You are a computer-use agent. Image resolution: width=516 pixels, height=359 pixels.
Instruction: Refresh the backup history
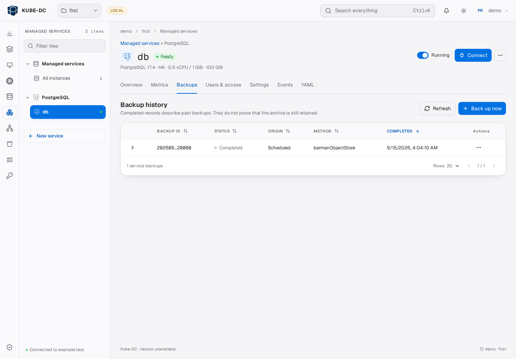click(x=438, y=108)
